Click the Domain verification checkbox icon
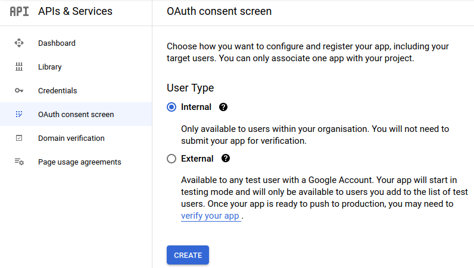 click(x=19, y=138)
